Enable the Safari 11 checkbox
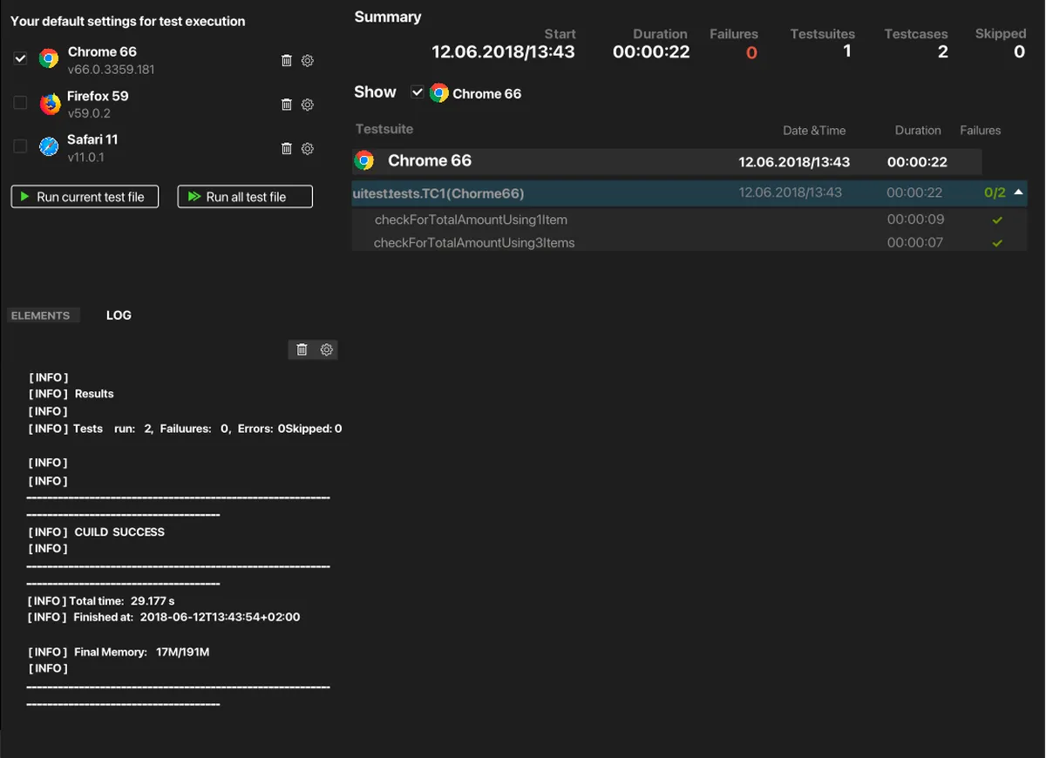The height and width of the screenshot is (758, 1046). (x=21, y=146)
